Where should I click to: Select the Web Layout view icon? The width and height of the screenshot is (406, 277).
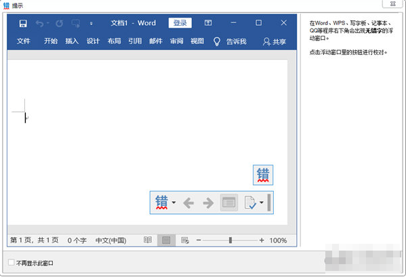click(x=185, y=240)
